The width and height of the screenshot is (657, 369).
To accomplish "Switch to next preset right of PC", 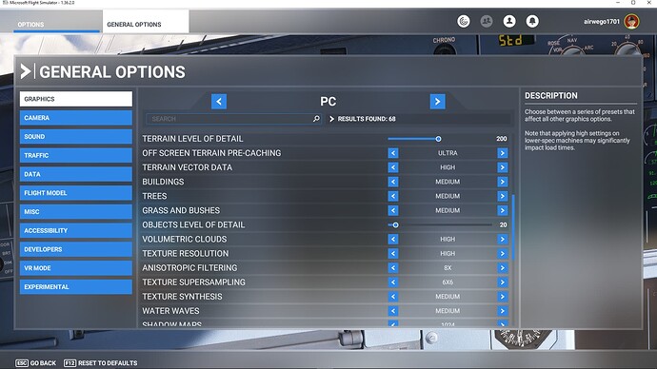I will 437,101.
